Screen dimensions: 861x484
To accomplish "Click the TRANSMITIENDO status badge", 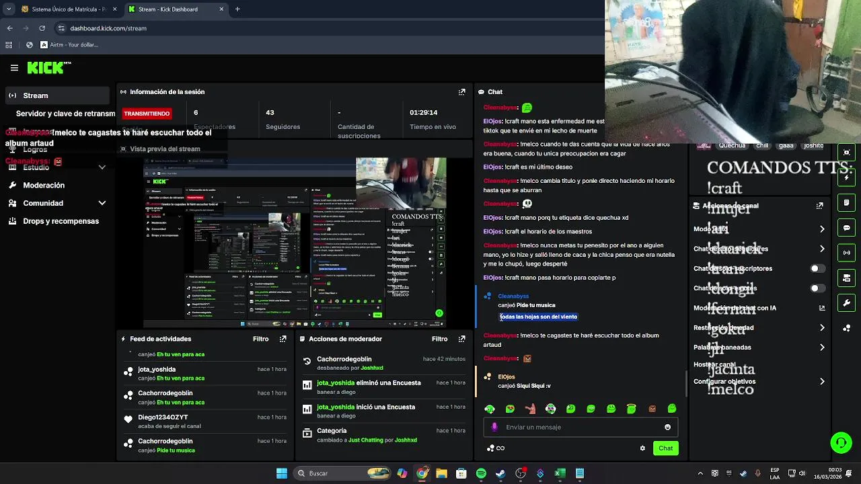I will (x=147, y=114).
